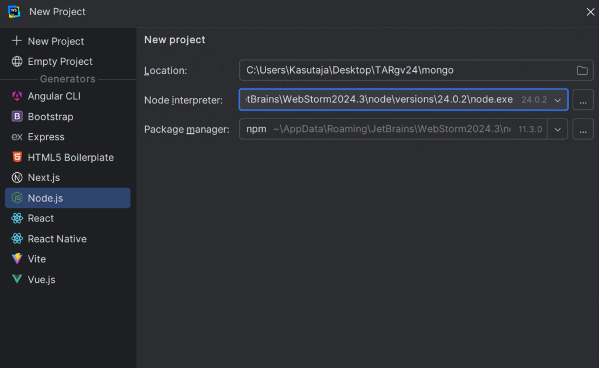Screen dimensions: 599x368
Task: Click the Vite logo icon
Action: click(x=17, y=259)
